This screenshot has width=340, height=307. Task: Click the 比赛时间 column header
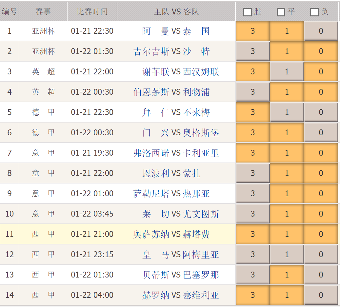click(x=92, y=11)
